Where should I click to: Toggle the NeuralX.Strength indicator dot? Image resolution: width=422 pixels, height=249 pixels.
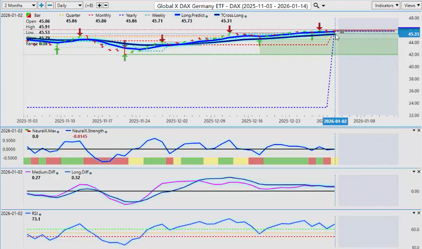coord(105,131)
